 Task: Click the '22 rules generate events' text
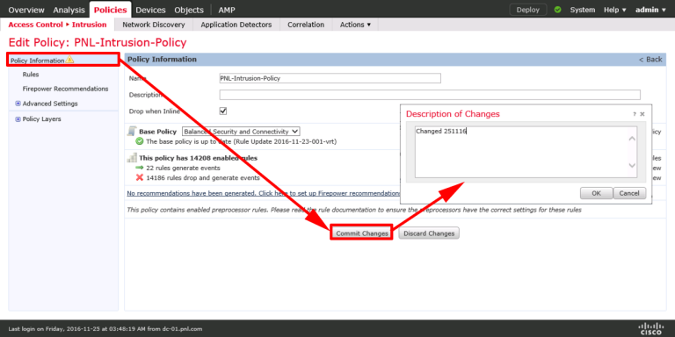184,168
